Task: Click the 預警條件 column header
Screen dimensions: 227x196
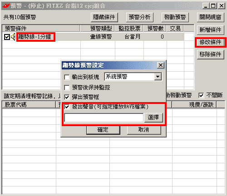Action: click(41, 28)
